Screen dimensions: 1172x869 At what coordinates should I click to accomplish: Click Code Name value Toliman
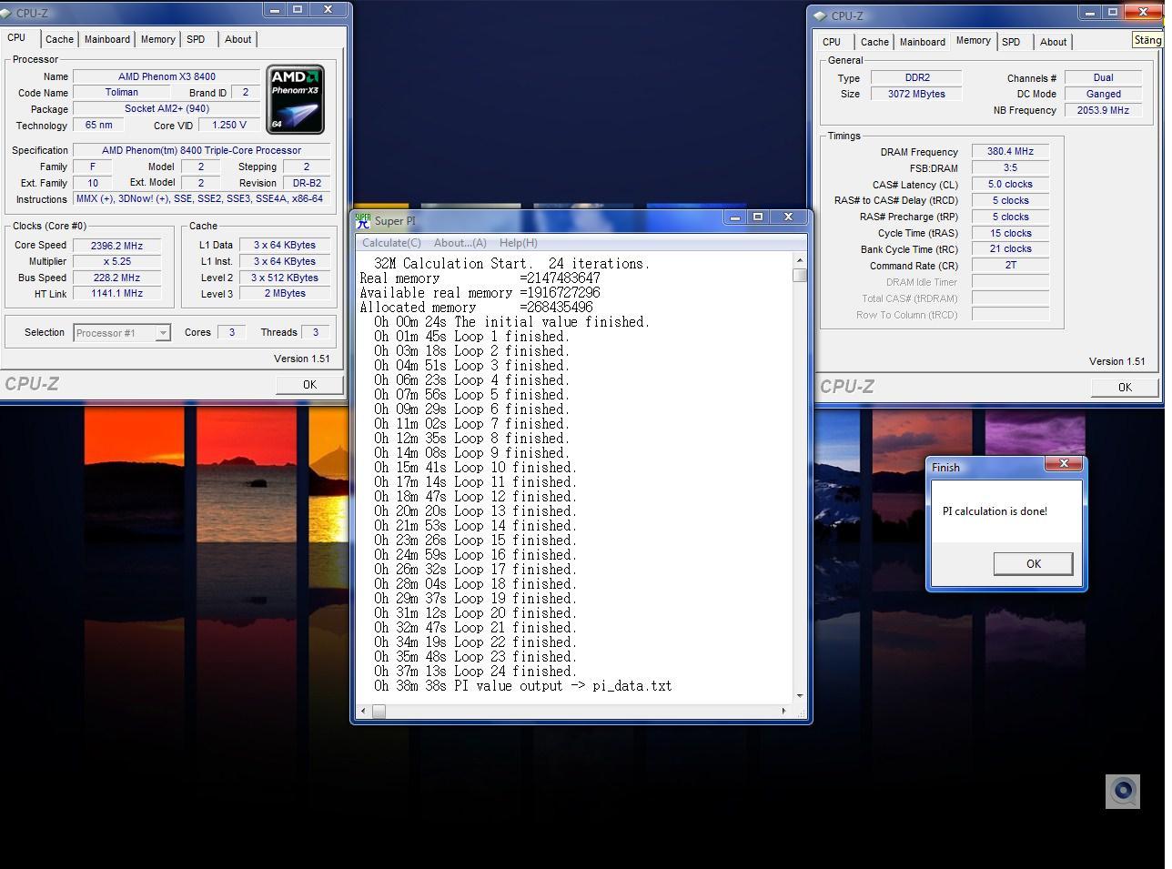coord(121,93)
